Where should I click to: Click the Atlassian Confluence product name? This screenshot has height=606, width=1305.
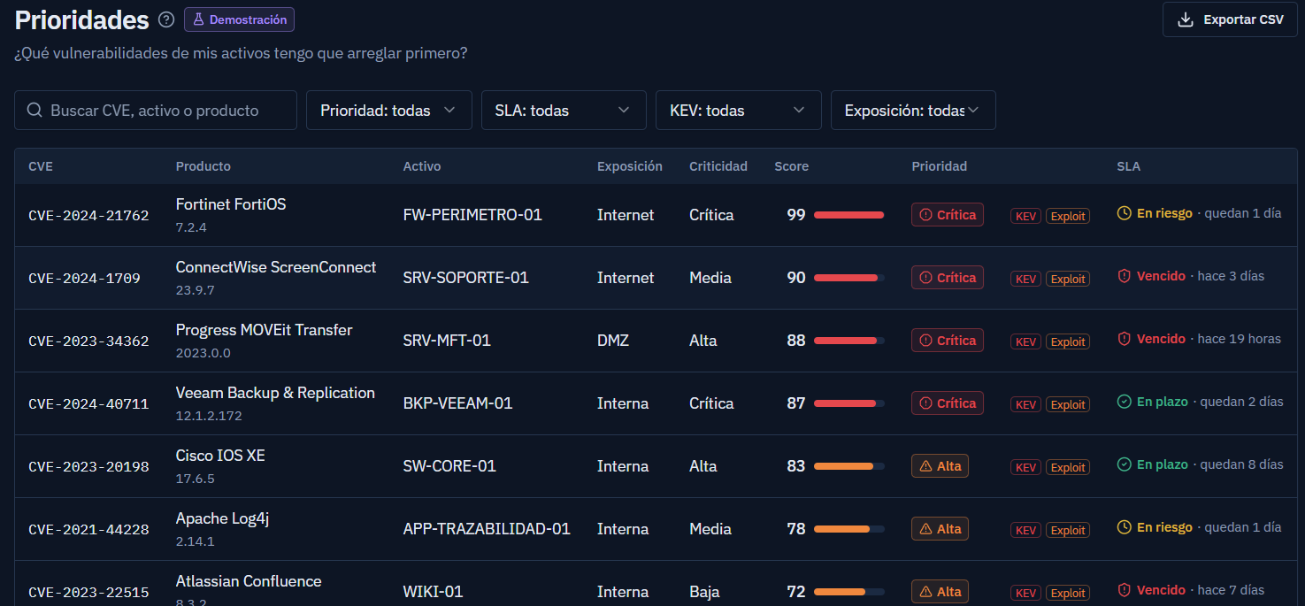coord(249,581)
